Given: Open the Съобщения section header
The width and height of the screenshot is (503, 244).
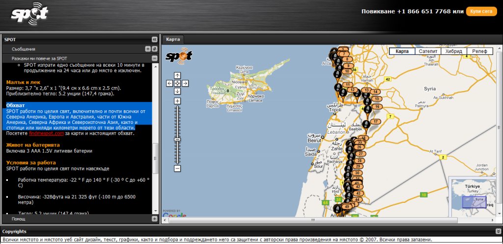Looking at the screenshot, I should (81, 49).
